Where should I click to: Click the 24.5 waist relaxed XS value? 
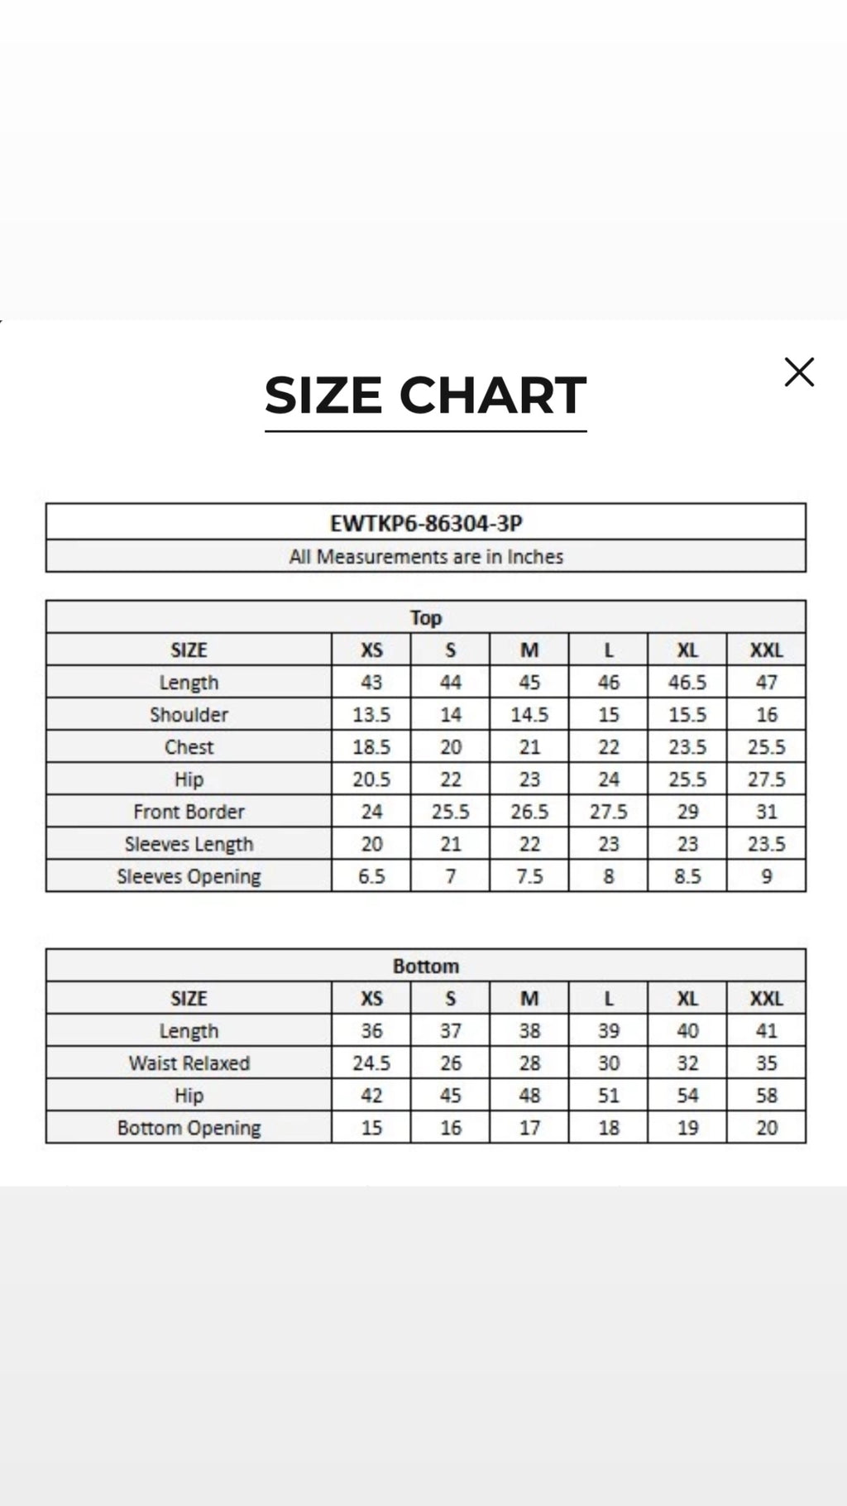(x=371, y=1062)
